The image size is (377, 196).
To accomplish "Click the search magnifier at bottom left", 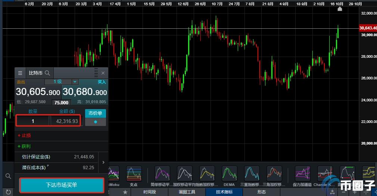I will tap(8, 176).
